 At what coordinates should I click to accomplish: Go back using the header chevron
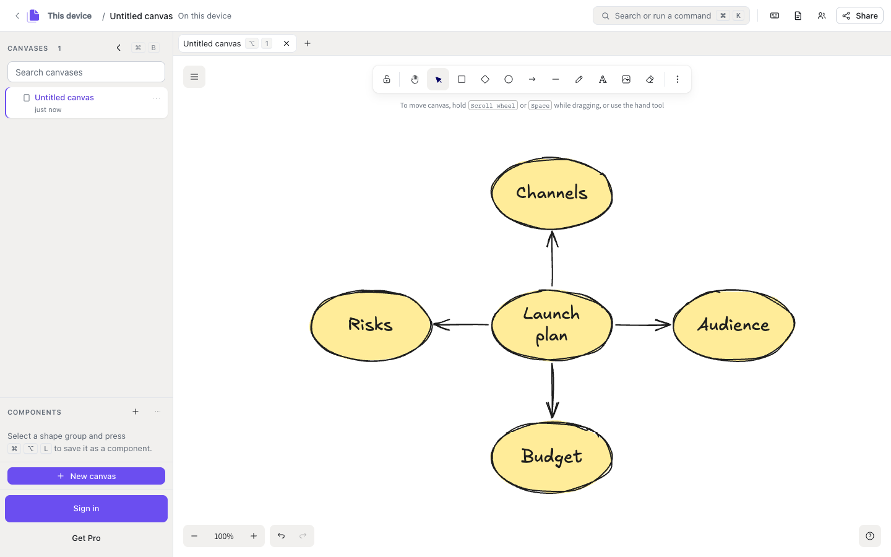click(x=17, y=15)
